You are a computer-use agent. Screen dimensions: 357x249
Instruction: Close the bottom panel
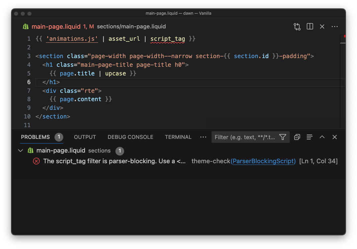click(x=335, y=137)
